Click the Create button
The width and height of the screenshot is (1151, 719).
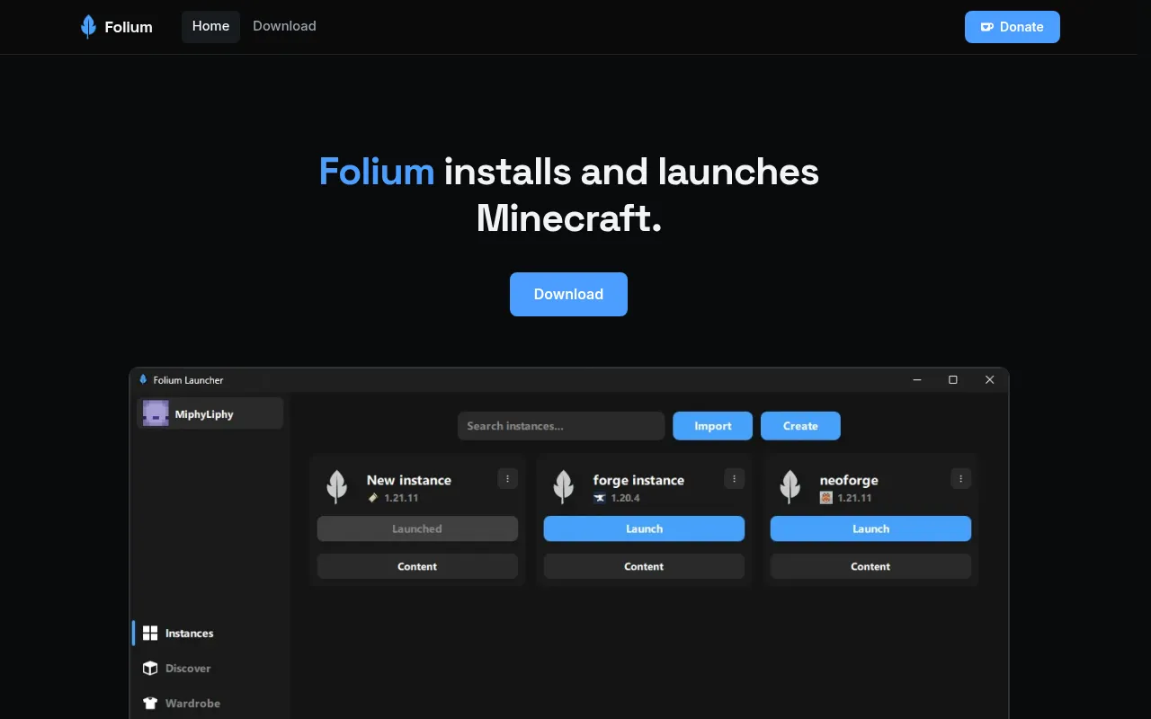[x=800, y=426]
